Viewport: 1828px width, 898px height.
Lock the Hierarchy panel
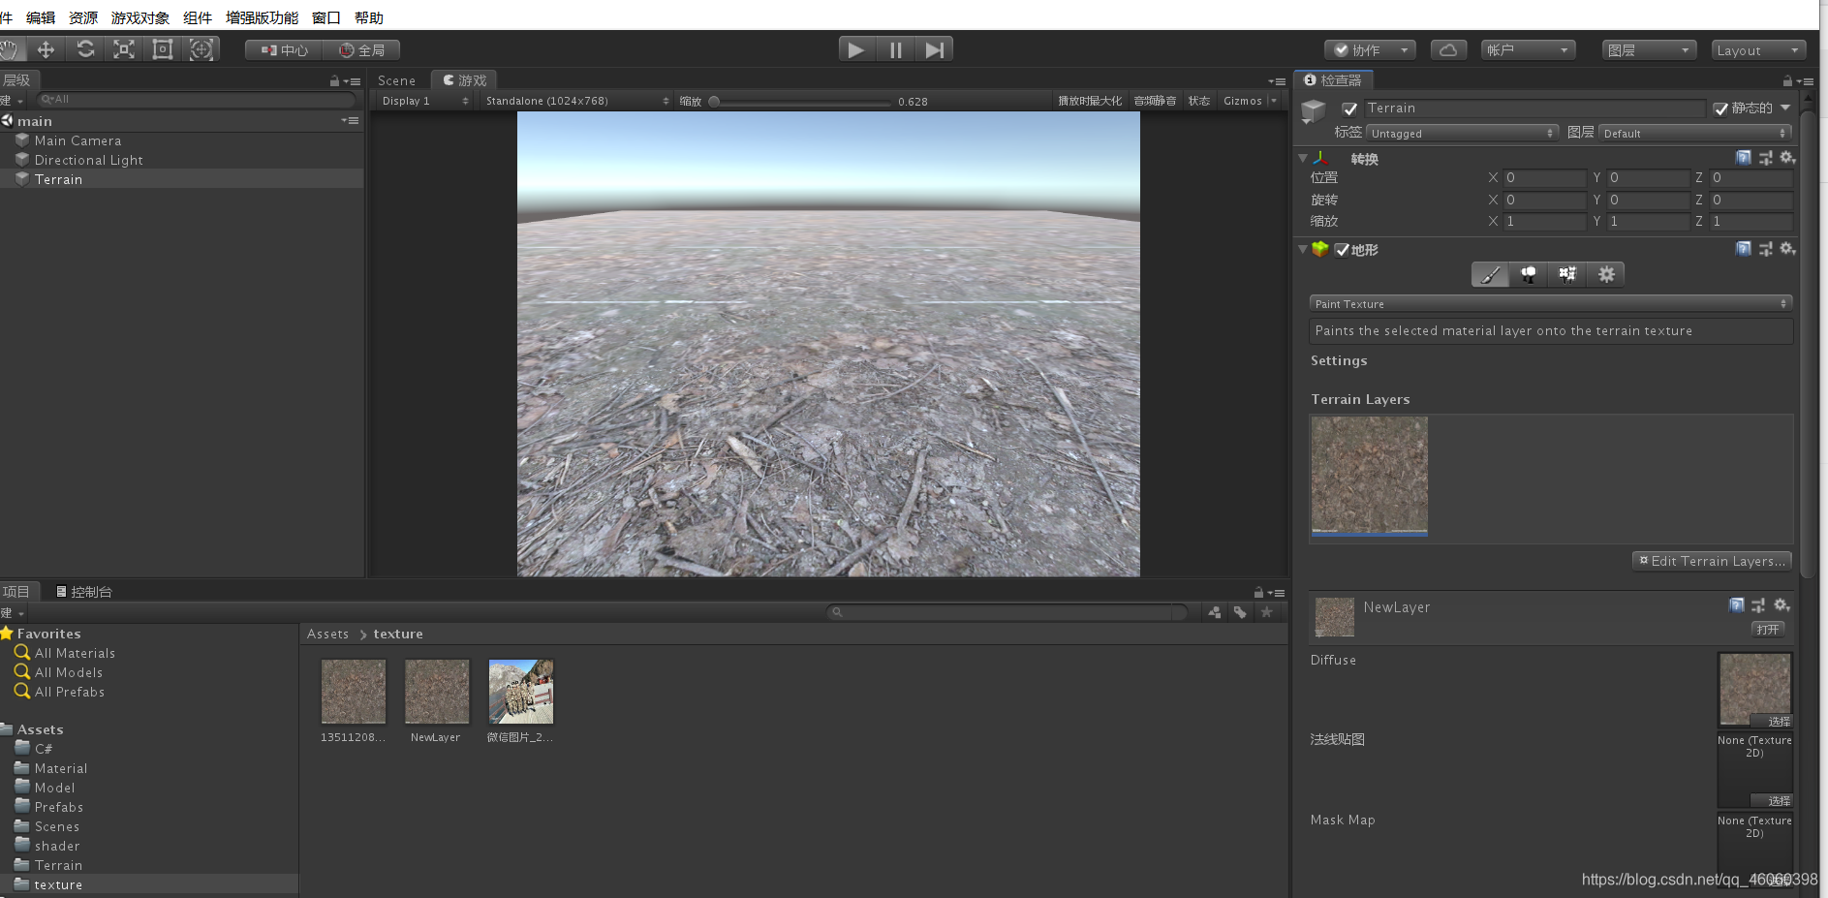click(334, 80)
